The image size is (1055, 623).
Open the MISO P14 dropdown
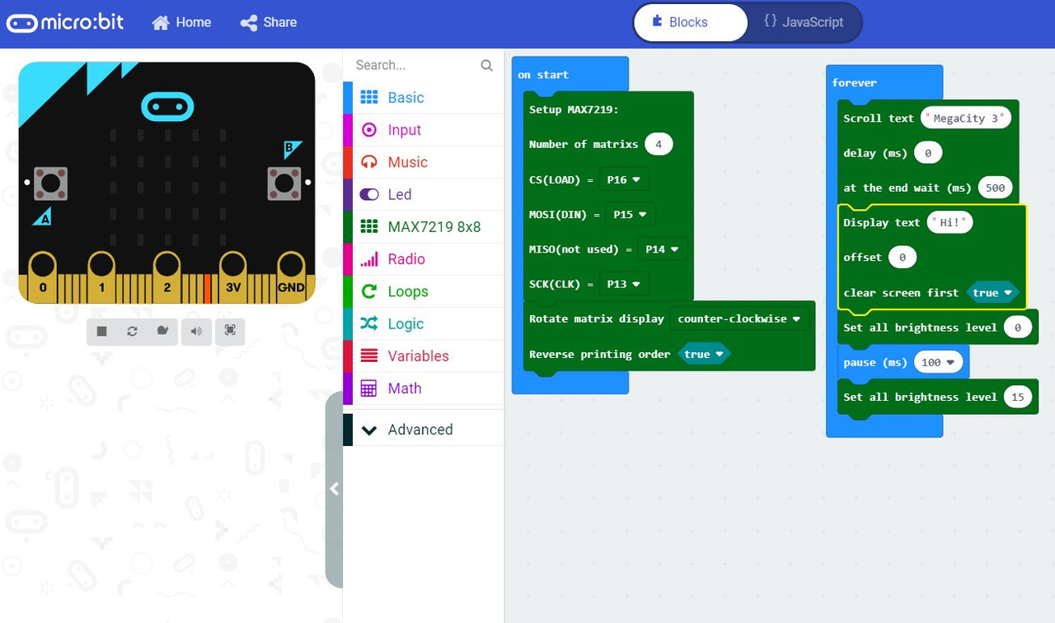pyautogui.click(x=662, y=249)
